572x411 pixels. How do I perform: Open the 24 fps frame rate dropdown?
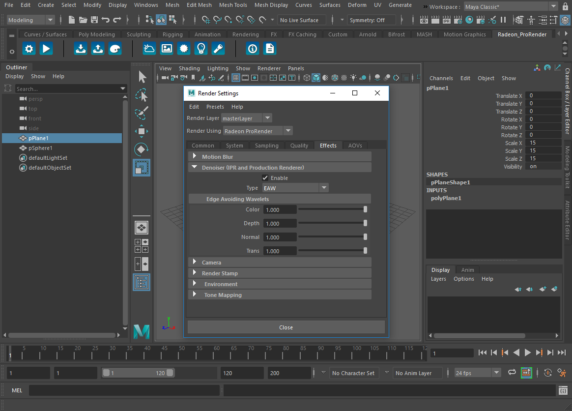pos(478,373)
